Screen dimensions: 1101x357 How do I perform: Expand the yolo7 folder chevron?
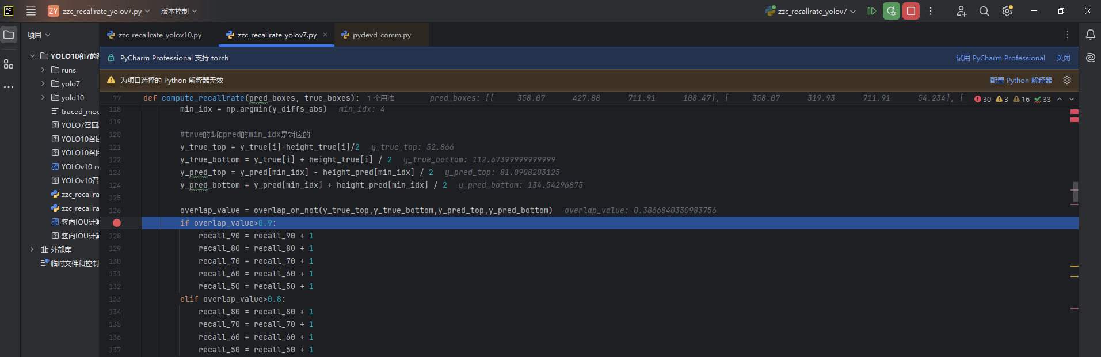[43, 83]
